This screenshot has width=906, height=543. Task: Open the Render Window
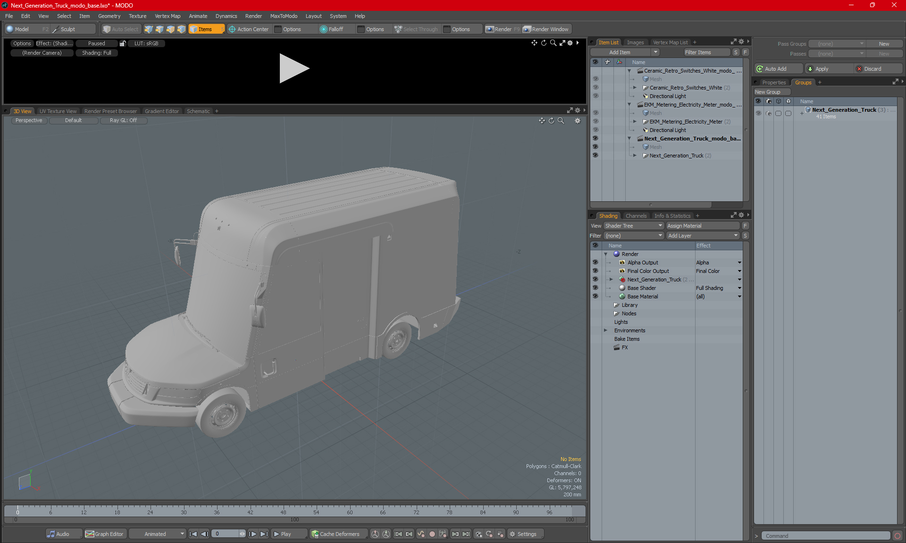546,29
